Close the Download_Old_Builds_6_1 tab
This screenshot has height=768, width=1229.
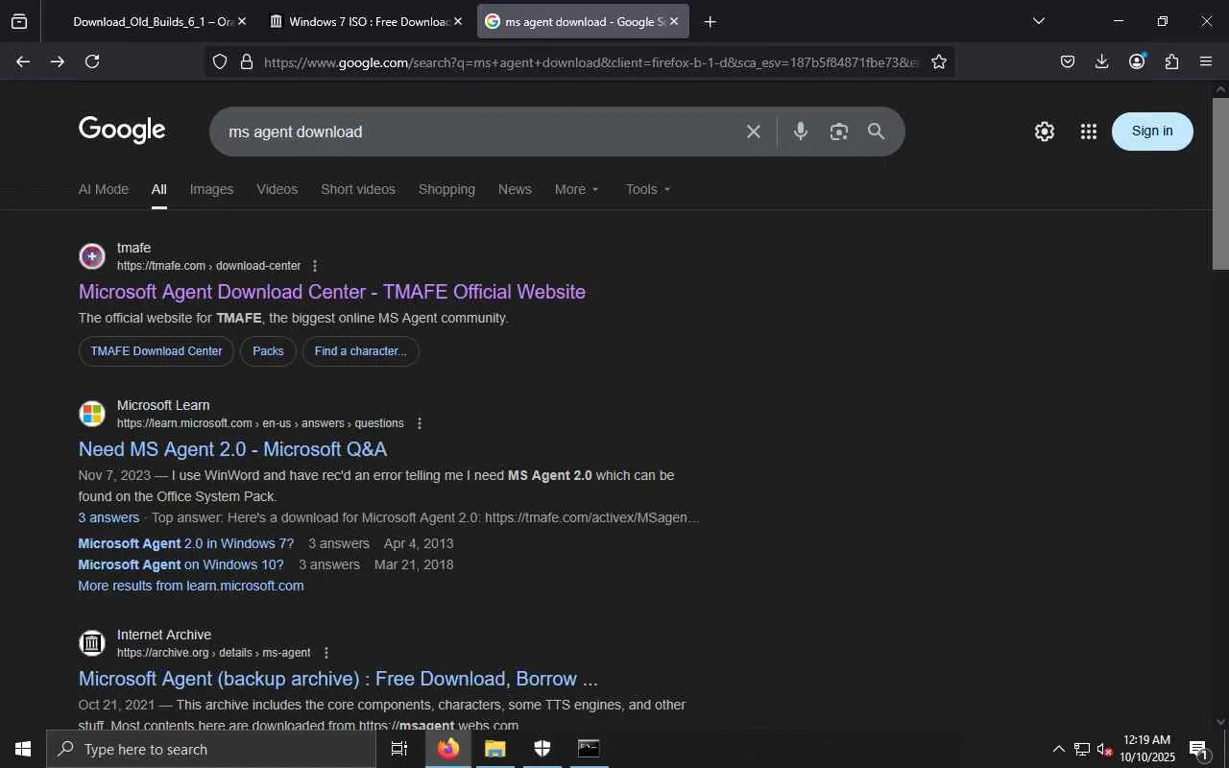click(241, 21)
